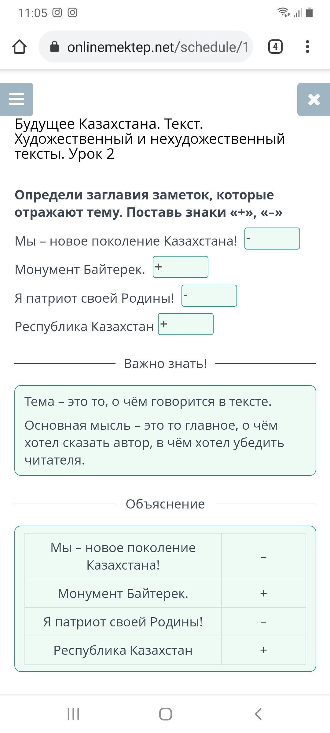Open the browser three-dot menu

(x=307, y=47)
